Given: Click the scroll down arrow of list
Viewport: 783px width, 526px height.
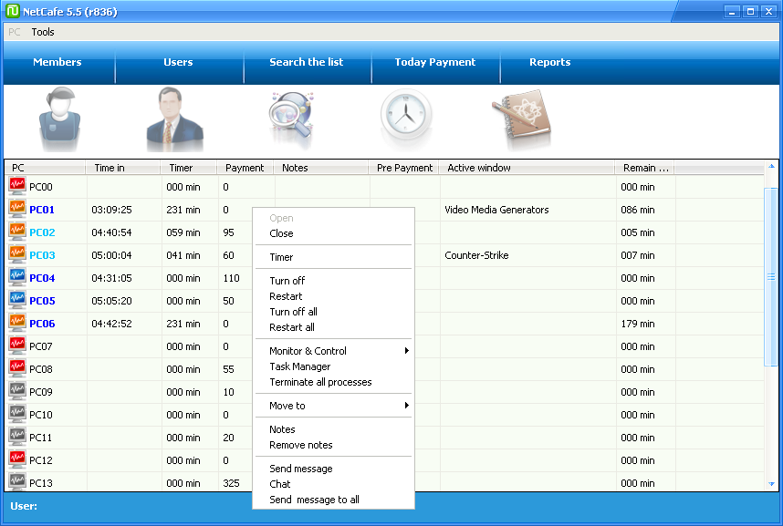Looking at the screenshot, I should point(771,483).
